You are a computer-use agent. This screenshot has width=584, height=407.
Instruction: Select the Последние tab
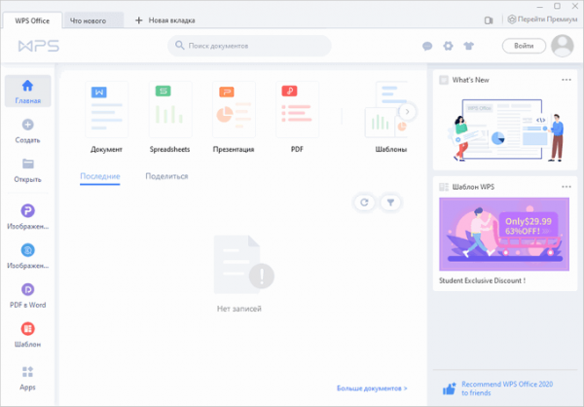pos(100,176)
